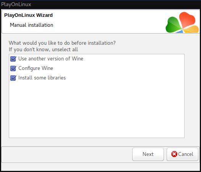Click the 'PlayOnLinux Wizard' heading
The height and width of the screenshot is (172, 201).
tap(28, 15)
